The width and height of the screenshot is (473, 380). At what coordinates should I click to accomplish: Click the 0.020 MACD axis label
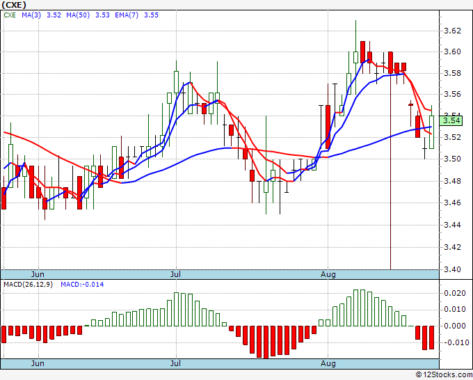pos(455,293)
